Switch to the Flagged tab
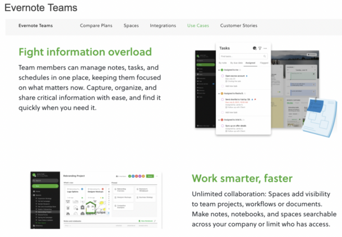The image size is (342, 237). 264,63
